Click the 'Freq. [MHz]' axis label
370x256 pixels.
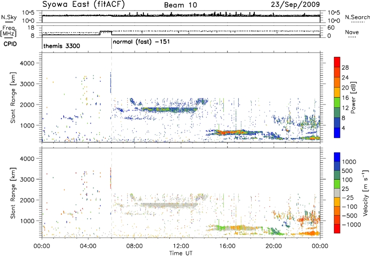[x=8, y=31]
